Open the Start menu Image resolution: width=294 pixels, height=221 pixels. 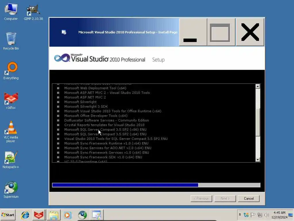[8, 215]
